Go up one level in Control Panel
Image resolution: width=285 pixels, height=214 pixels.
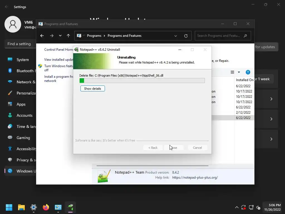(x=68, y=36)
